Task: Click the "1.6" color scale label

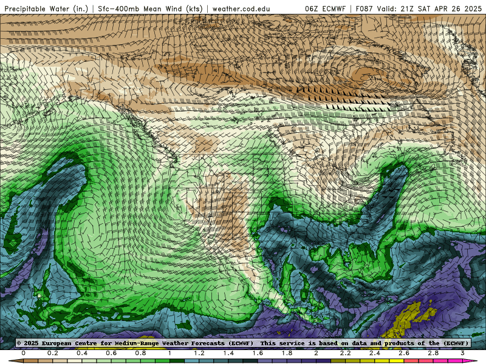Action: pos(258,353)
